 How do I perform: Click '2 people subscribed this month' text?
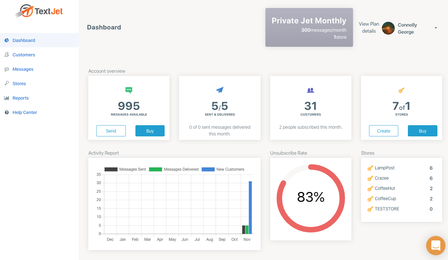[x=311, y=127]
